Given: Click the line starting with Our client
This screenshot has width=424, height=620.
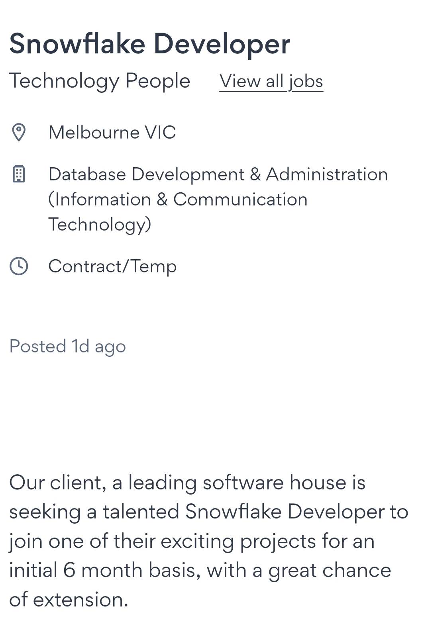Looking at the screenshot, I should point(187,483).
